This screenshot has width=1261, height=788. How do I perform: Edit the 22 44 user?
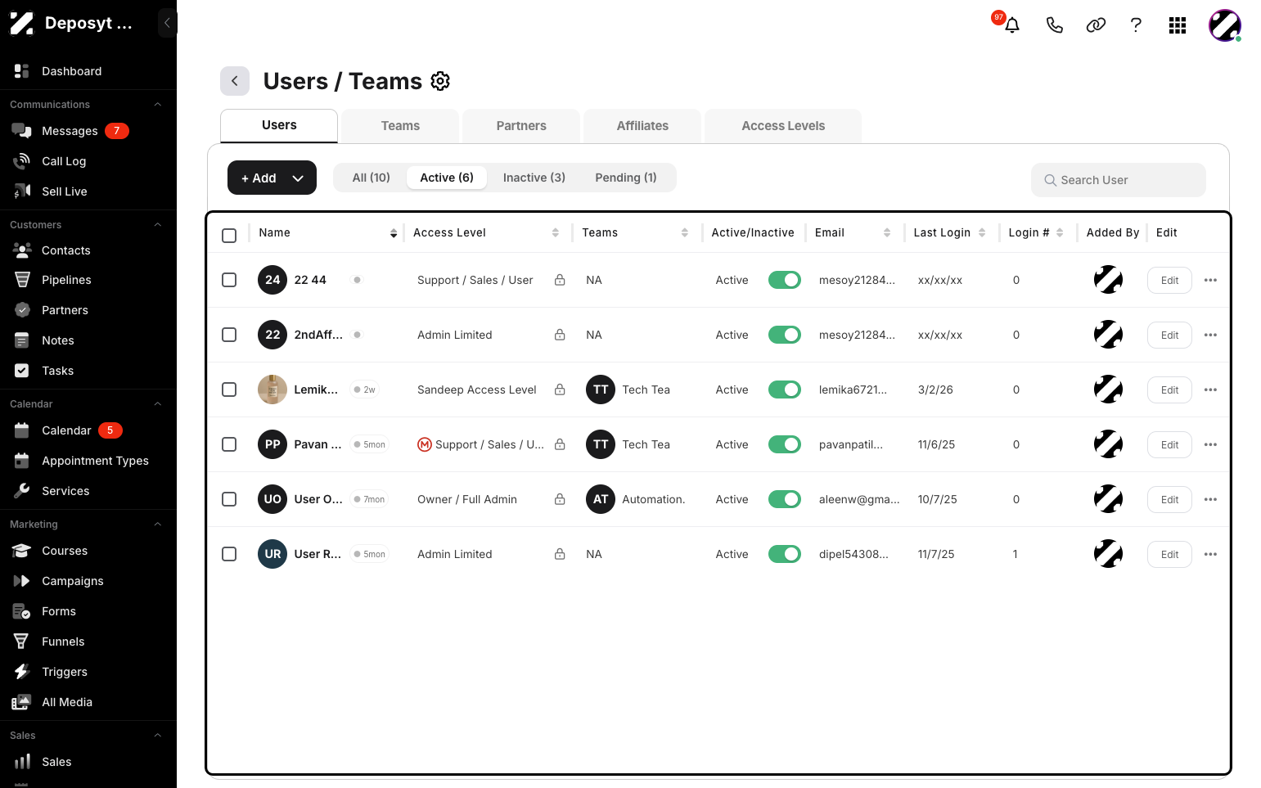(x=1169, y=281)
